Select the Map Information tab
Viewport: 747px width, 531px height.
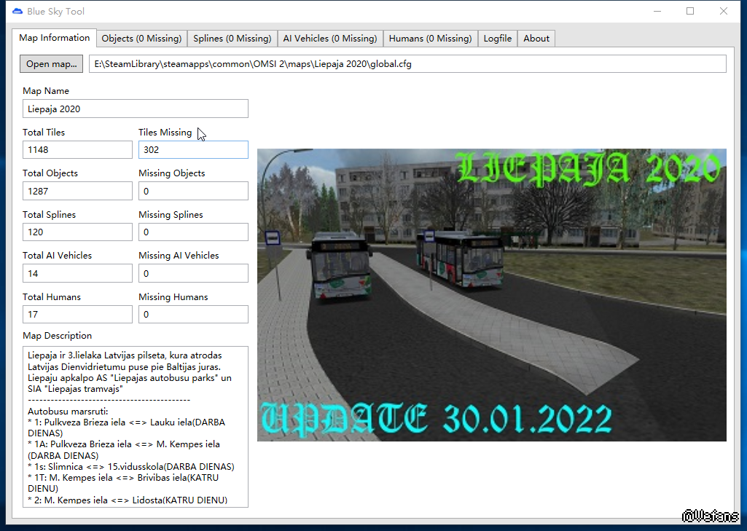coord(55,38)
